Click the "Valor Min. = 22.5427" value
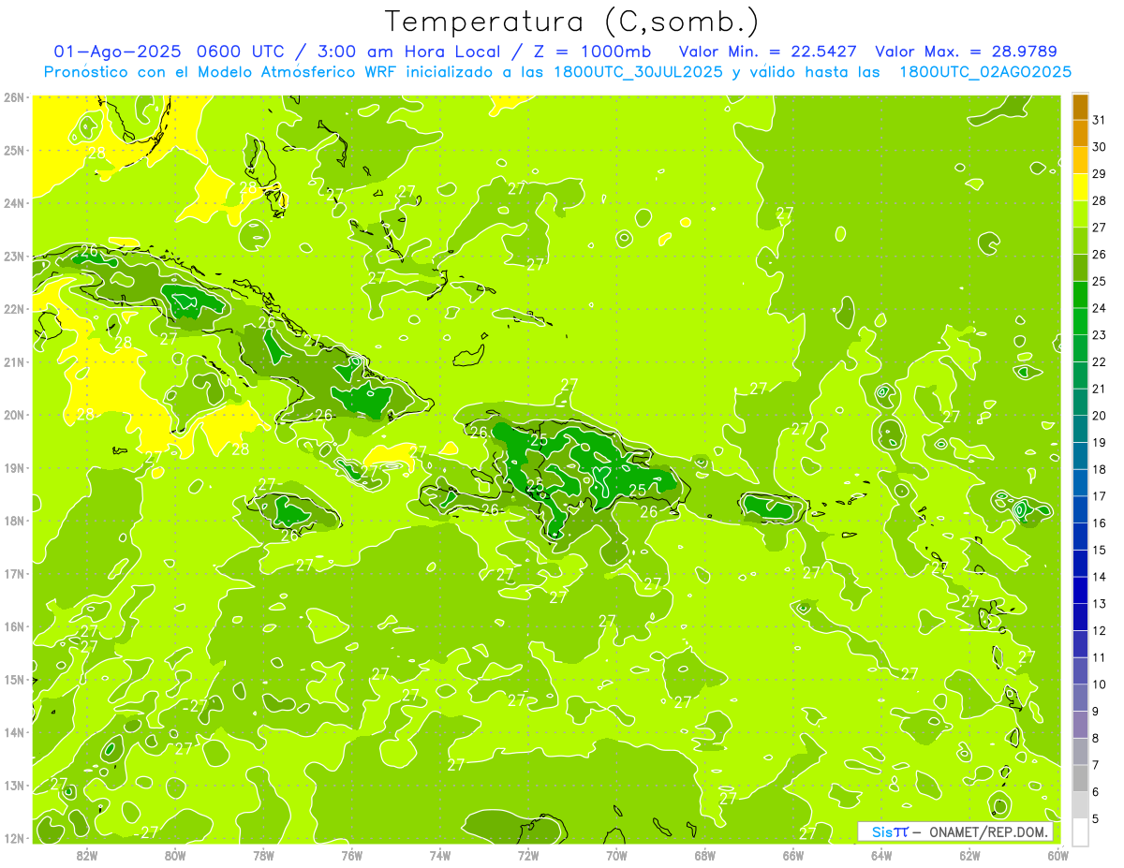Screen dimensions: 1124x868 [768, 51]
